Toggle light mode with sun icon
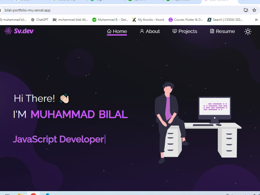 248,31
